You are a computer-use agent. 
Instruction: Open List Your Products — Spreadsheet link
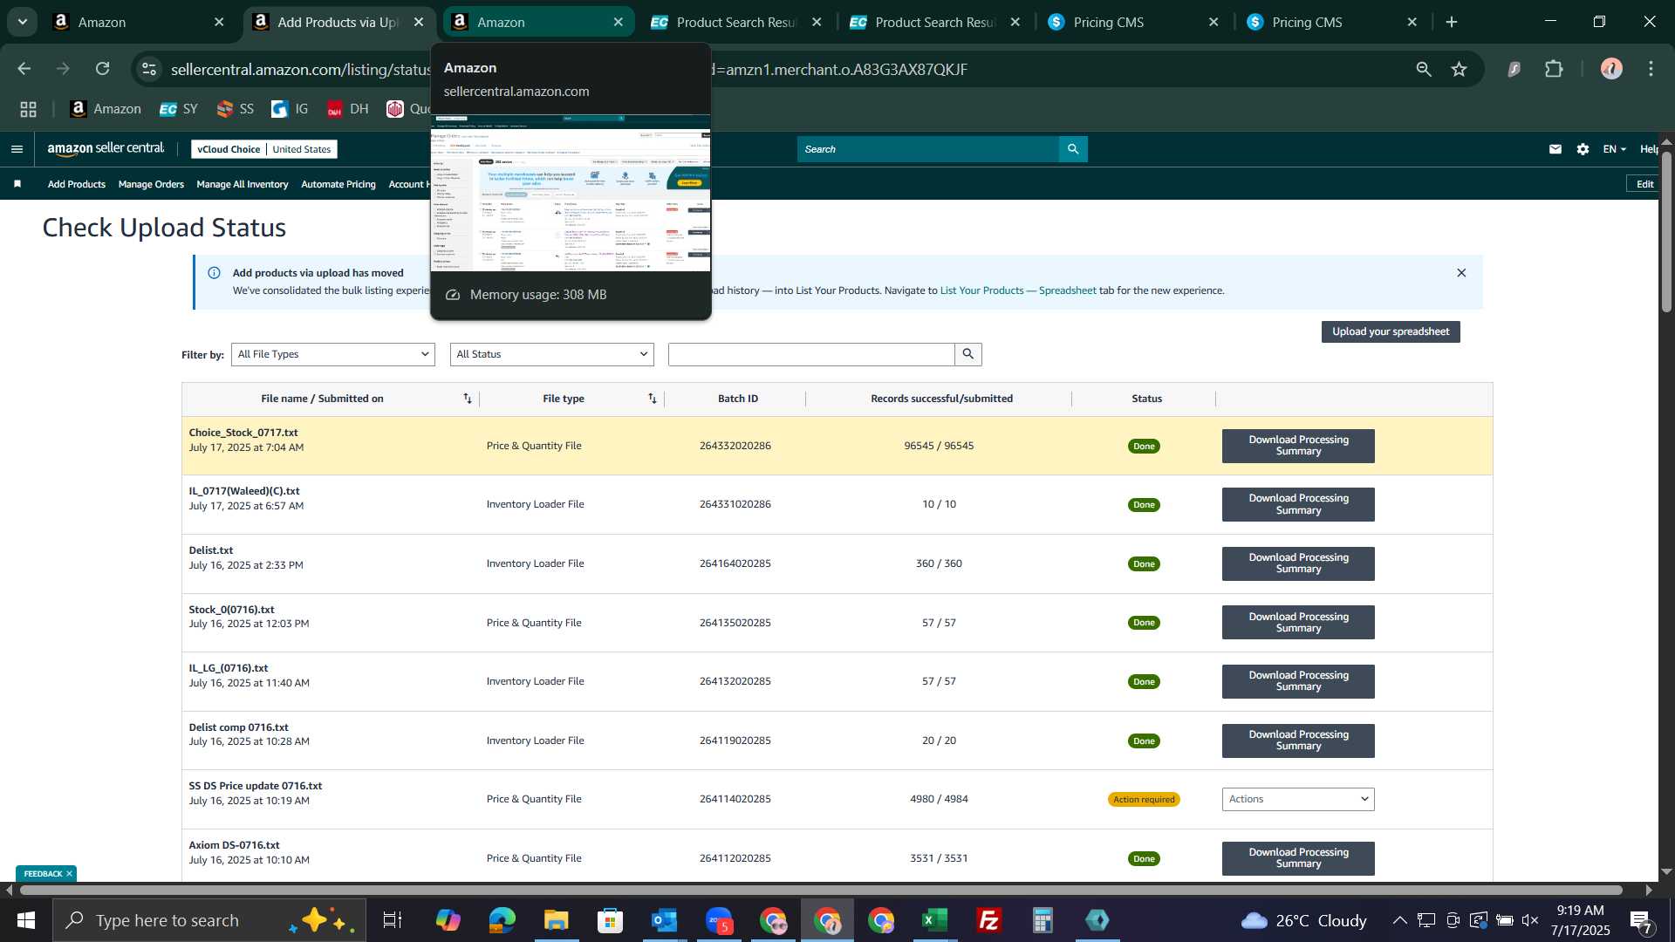1018,290
